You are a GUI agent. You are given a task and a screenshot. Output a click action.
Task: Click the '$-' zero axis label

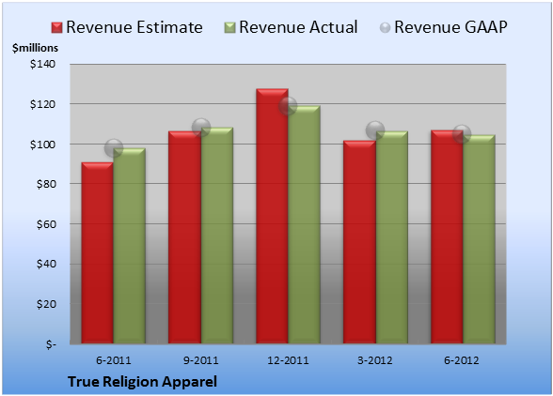click(x=51, y=344)
